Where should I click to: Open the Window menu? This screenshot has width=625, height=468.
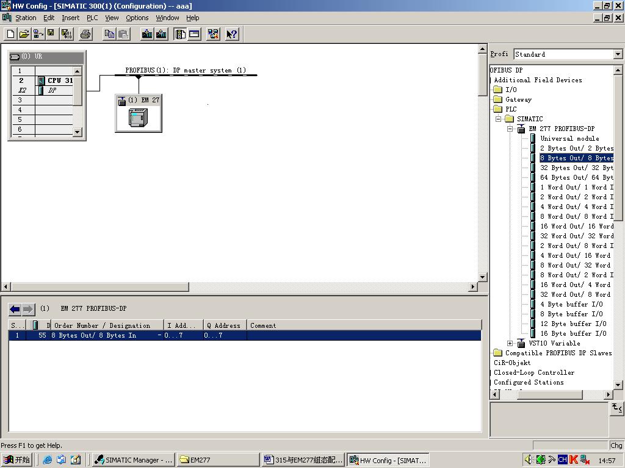(x=167, y=18)
